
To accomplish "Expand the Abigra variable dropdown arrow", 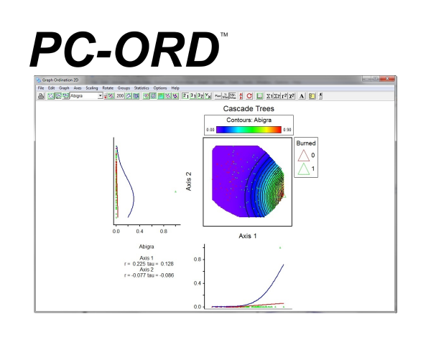I will point(101,95).
